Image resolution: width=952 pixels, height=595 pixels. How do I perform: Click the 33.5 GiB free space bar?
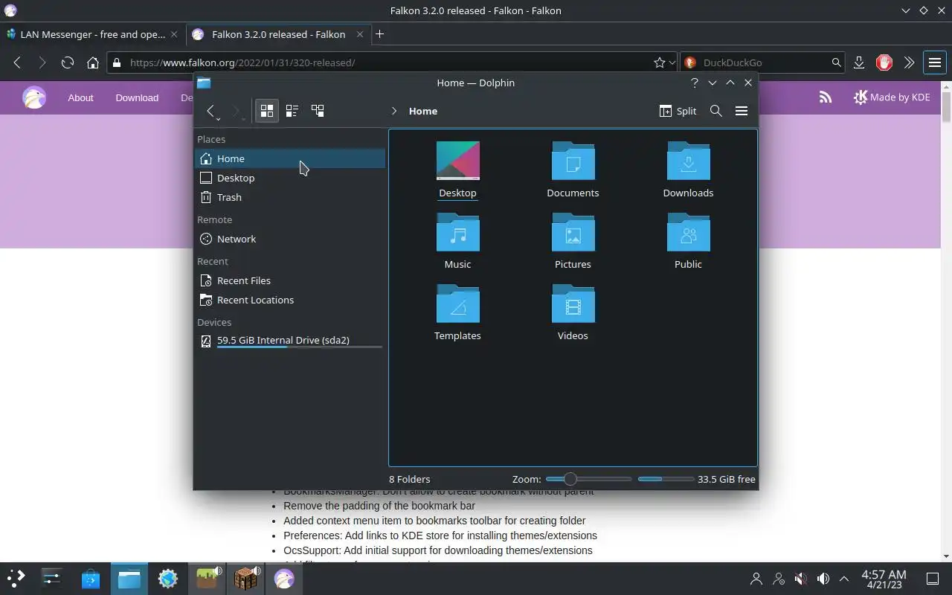(x=666, y=479)
